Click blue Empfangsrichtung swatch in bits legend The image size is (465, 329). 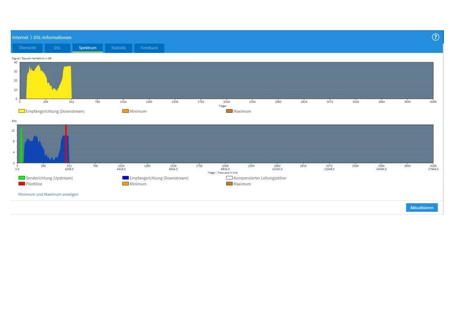coord(126,178)
